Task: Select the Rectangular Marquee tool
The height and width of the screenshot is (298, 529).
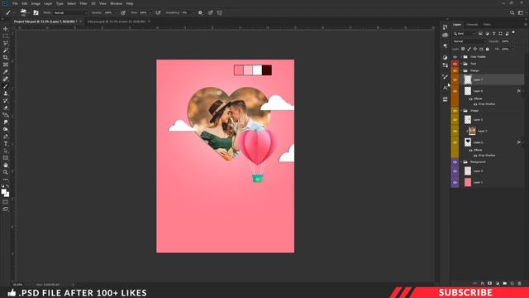Action: coord(6,36)
